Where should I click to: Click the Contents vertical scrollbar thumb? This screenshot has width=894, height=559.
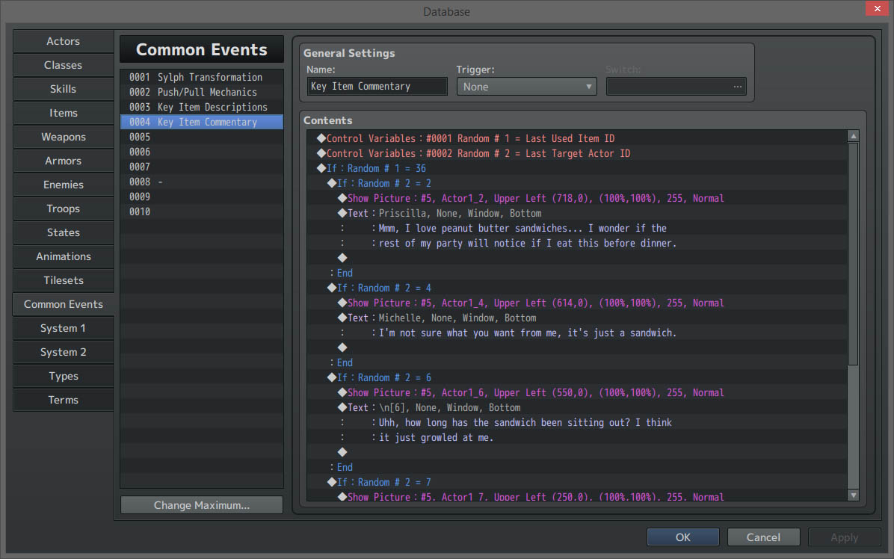854,253
